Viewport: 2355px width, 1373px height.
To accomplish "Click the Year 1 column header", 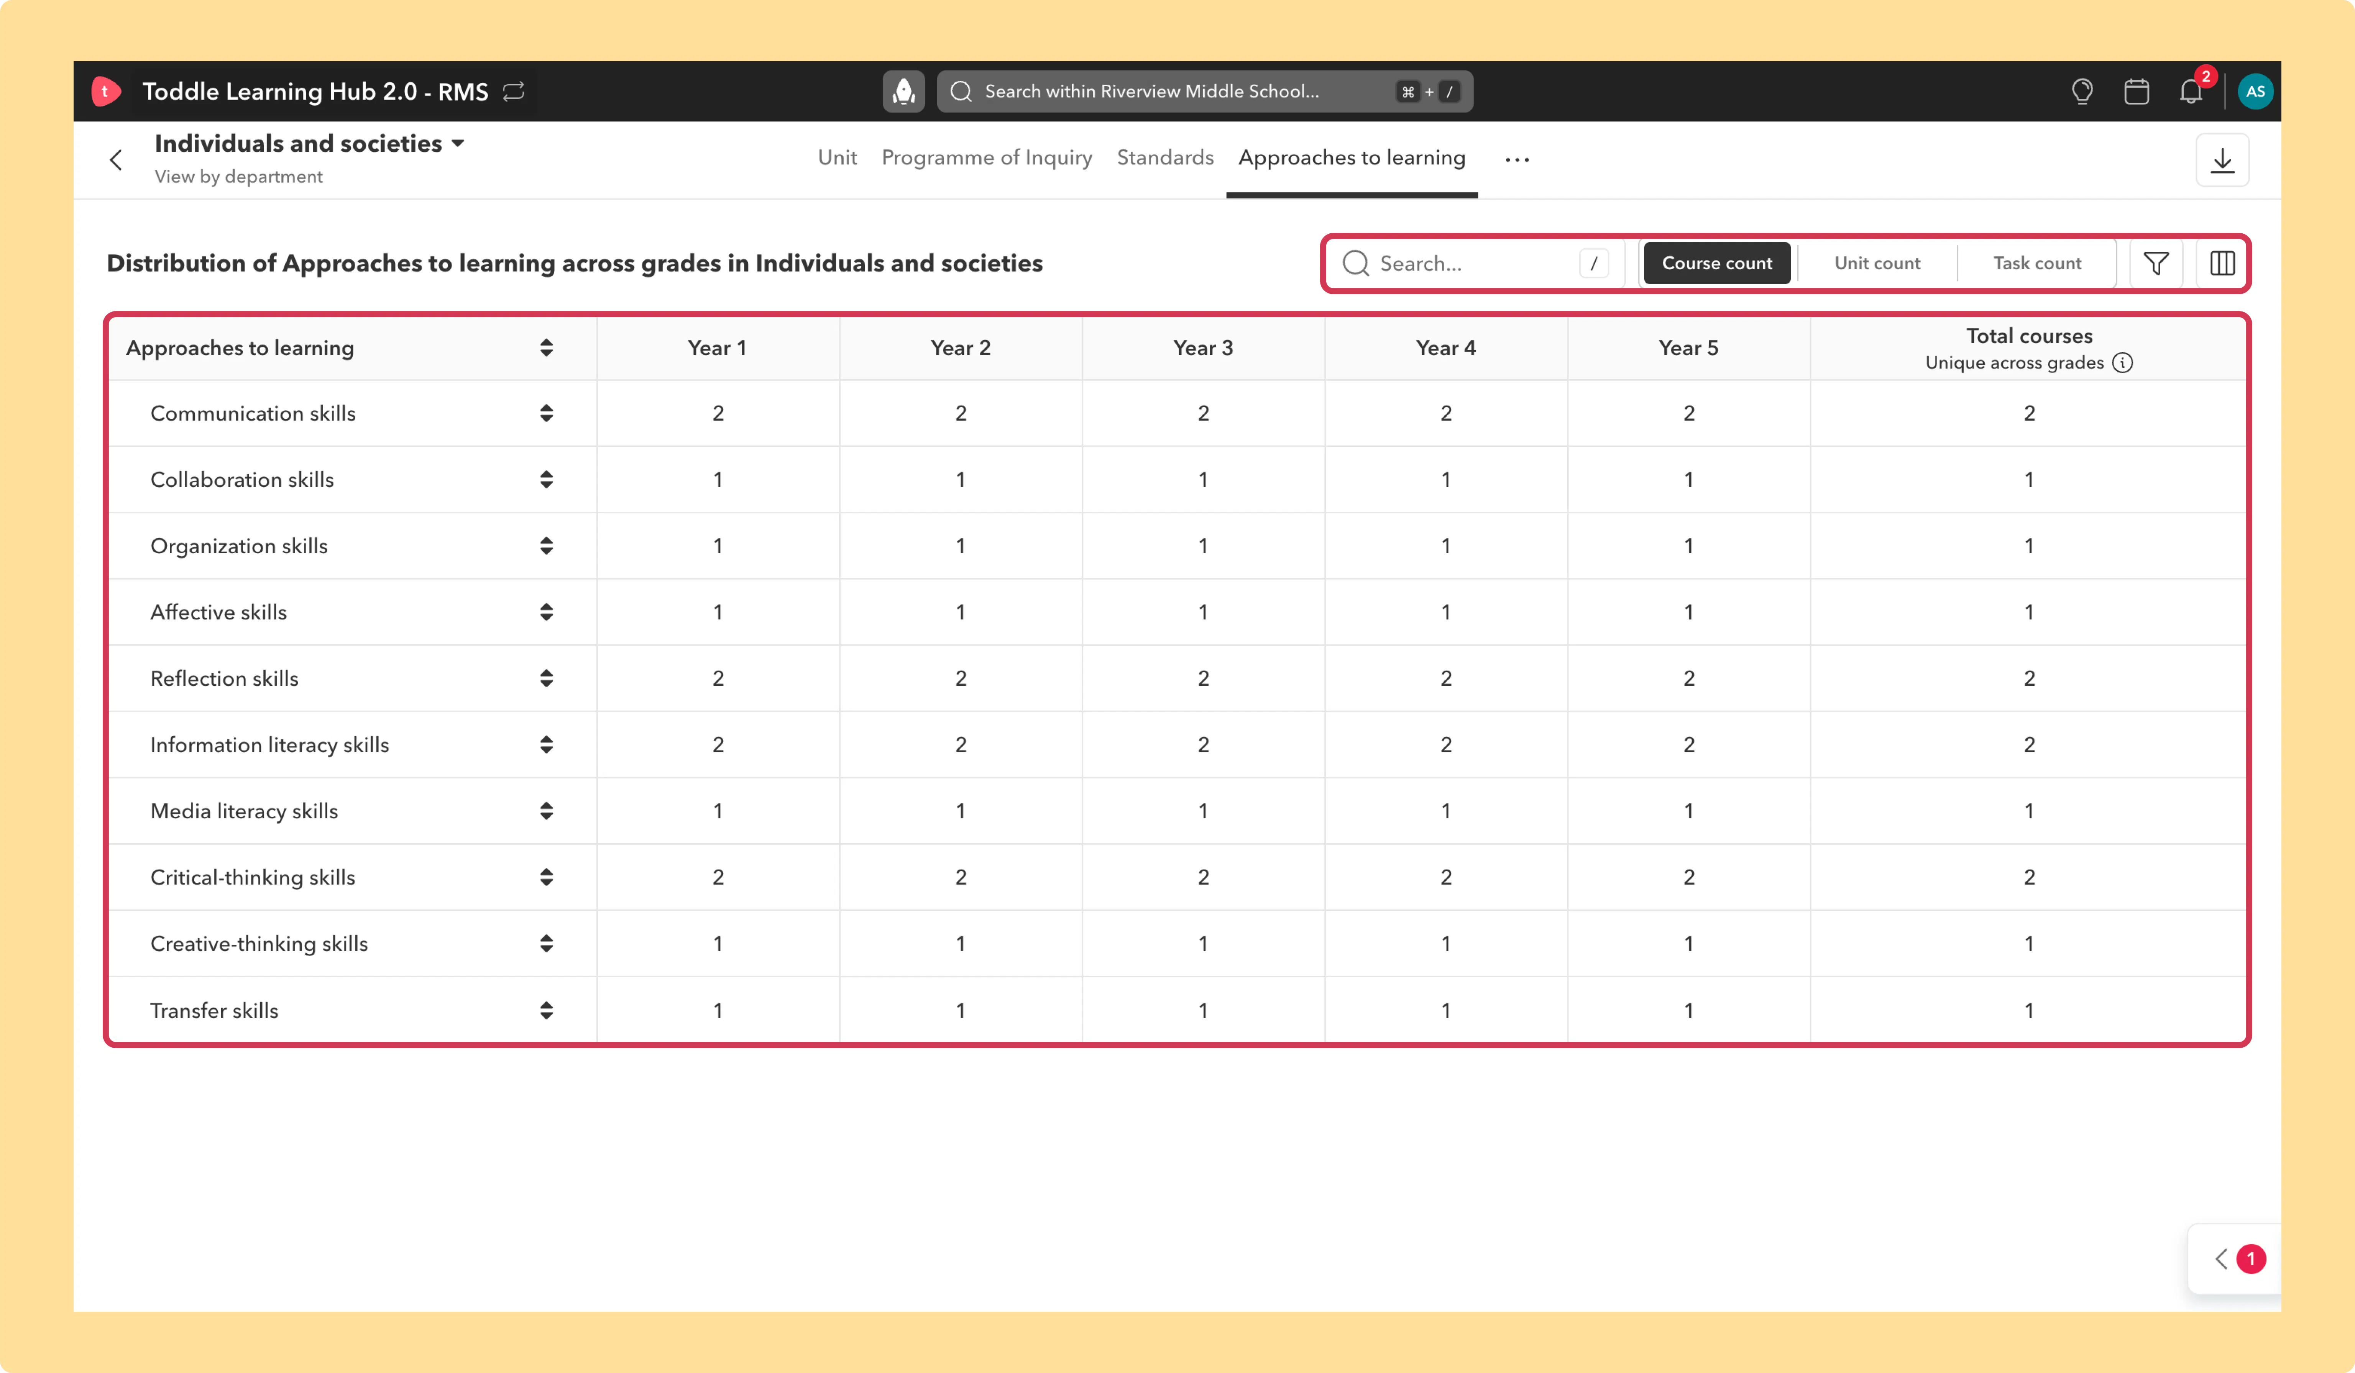I will point(718,347).
